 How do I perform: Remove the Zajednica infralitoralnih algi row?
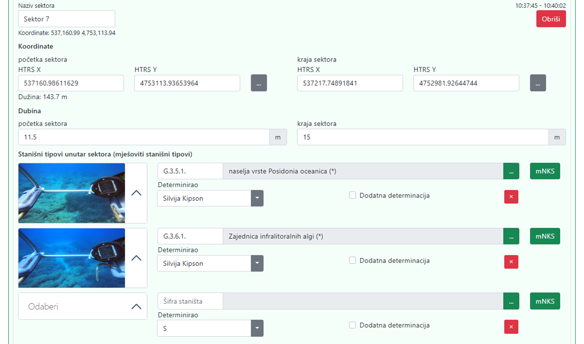click(x=511, y=262)
